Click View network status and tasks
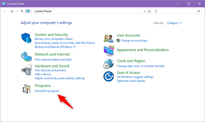205x122 pixels. point(53,59)
